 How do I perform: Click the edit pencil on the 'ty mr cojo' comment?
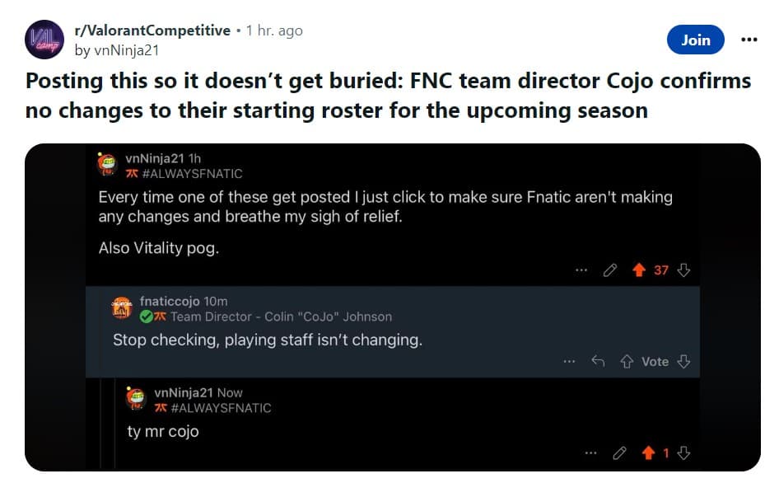click(x=618, y=452)
